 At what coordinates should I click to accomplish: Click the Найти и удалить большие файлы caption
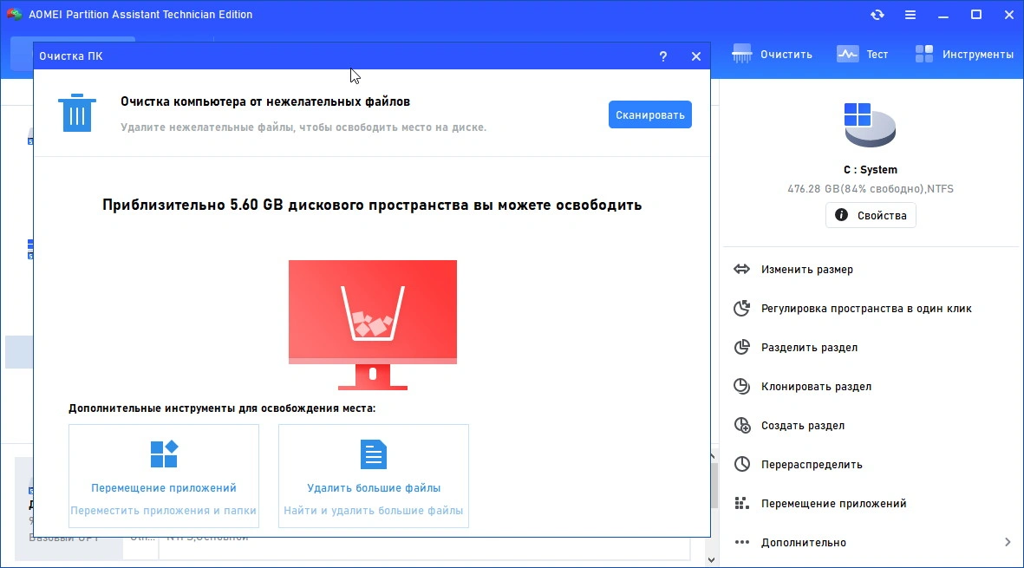point(374,511)
